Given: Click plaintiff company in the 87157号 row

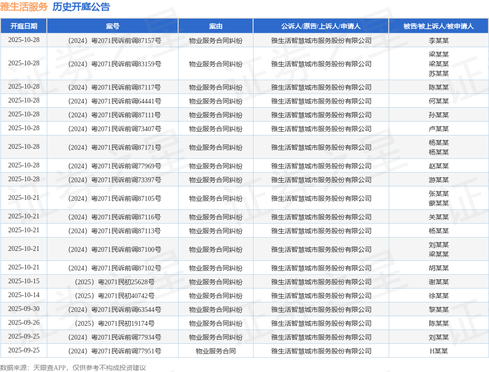Looking at the screenshot, I should pyautogui.click(x=321, y=41).
